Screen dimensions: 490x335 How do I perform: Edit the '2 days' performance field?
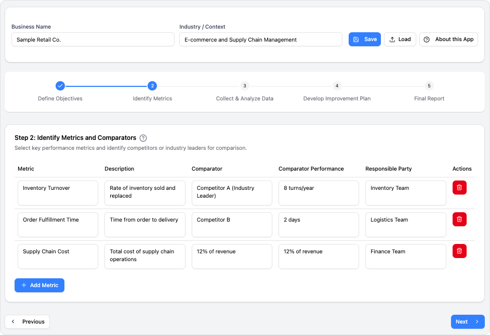(319, 225)
